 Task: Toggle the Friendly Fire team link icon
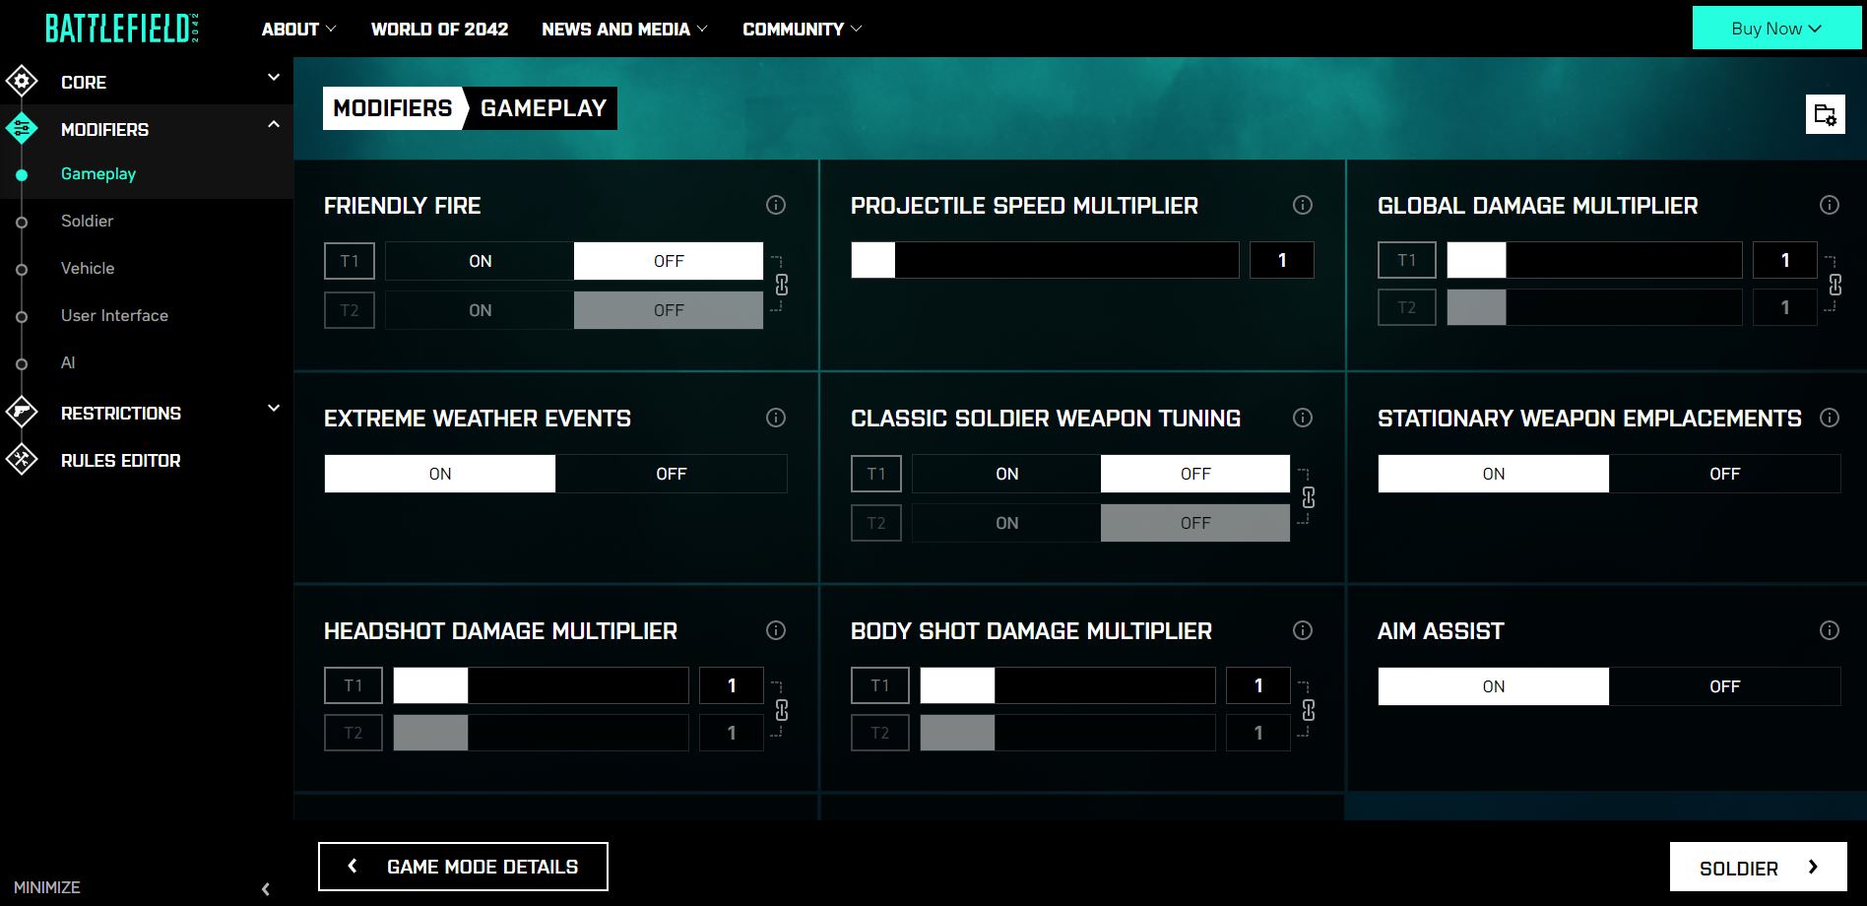781,285
